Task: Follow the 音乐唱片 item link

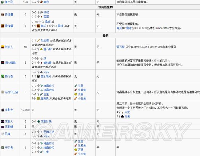Action: point(46,76)
